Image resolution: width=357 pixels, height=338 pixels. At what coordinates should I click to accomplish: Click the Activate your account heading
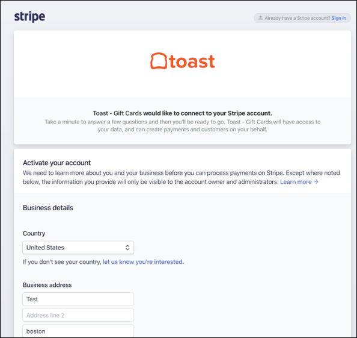coord(56,163)
